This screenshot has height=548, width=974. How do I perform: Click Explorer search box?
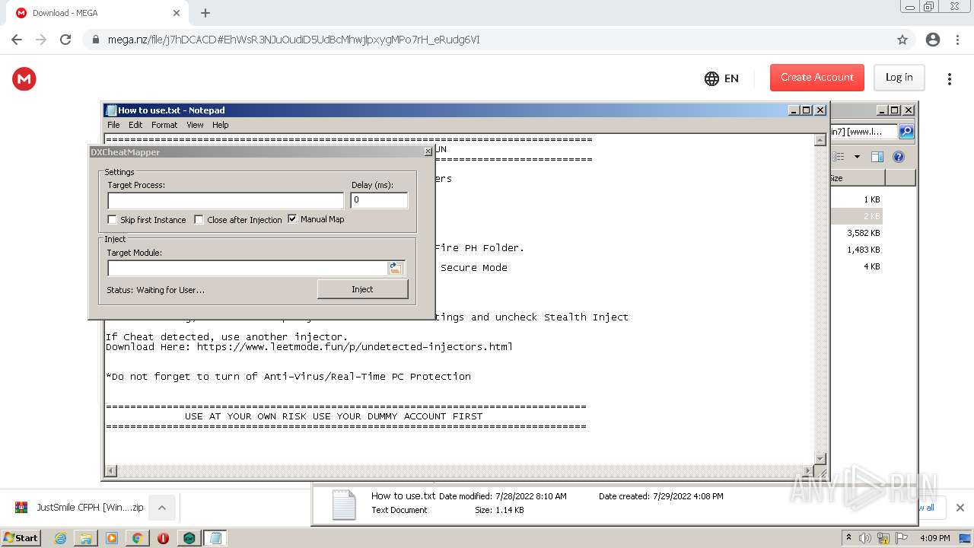tap(864, 132)
